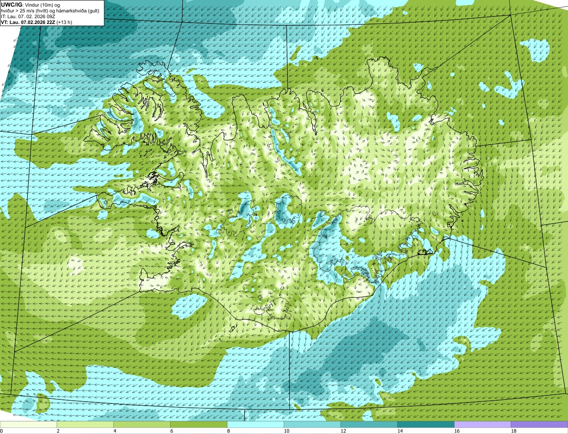Click the '2' tick label on the scale

(58, 431)
